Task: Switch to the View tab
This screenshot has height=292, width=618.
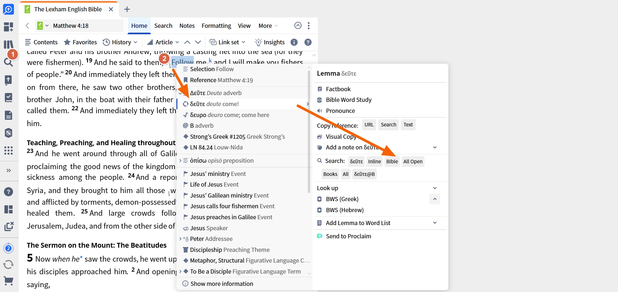Action: tap(244, 26)
